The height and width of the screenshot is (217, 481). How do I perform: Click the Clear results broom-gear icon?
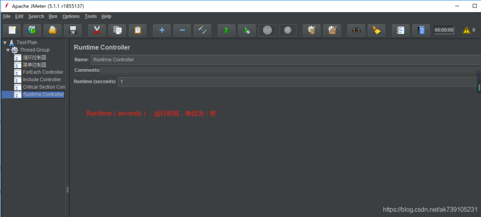tap(312, 30)
